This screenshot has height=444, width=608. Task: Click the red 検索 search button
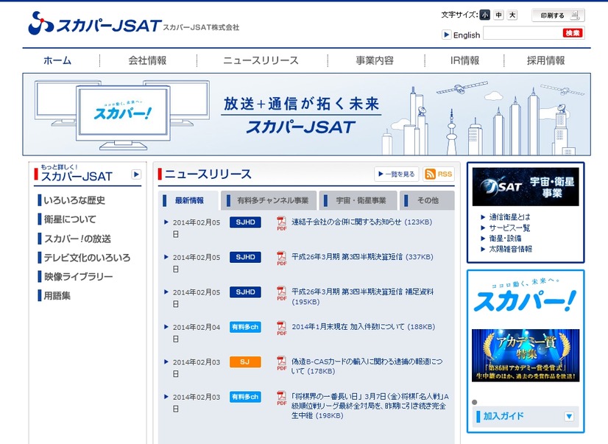(573, 33)
